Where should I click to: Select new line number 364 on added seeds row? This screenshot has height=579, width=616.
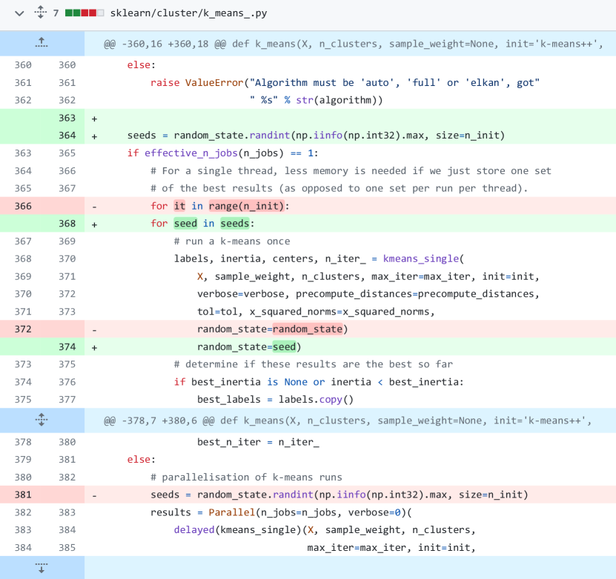67,135
